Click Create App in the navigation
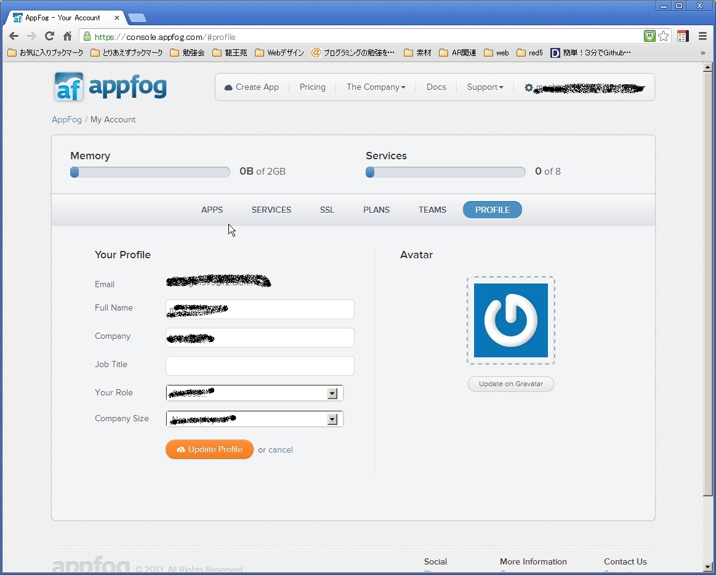 click(252, 87)
